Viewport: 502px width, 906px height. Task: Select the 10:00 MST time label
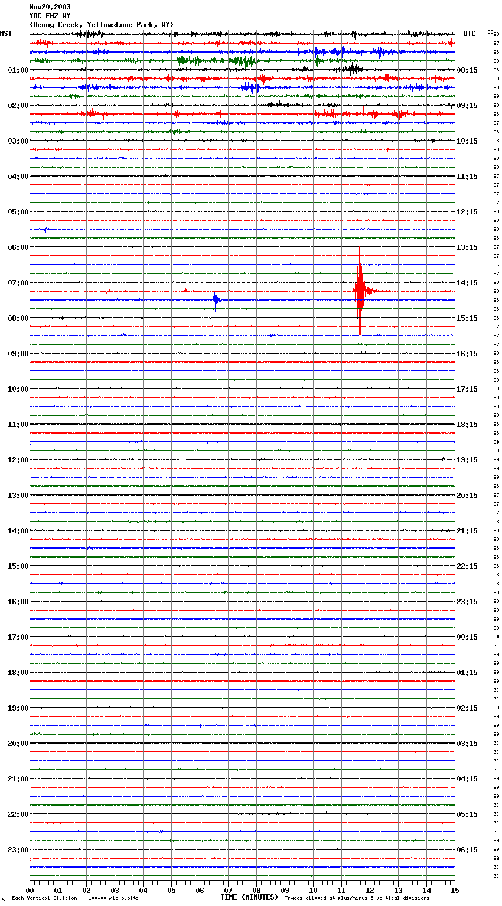(x=18, y=389)
